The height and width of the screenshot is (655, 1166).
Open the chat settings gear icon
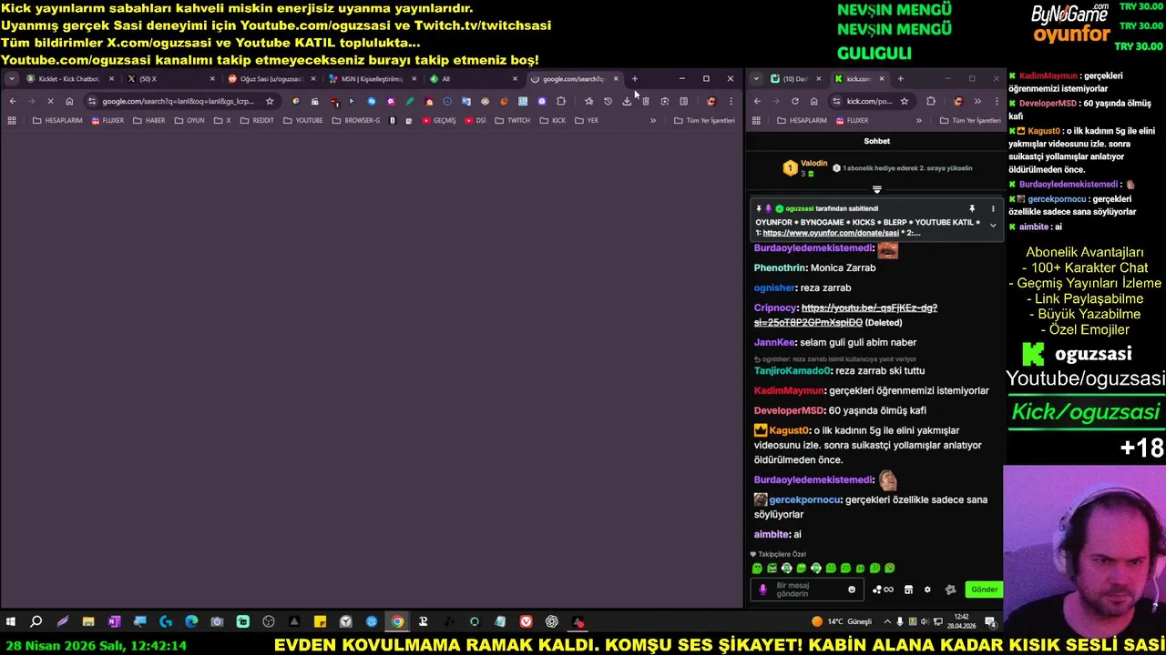(927, 589)
